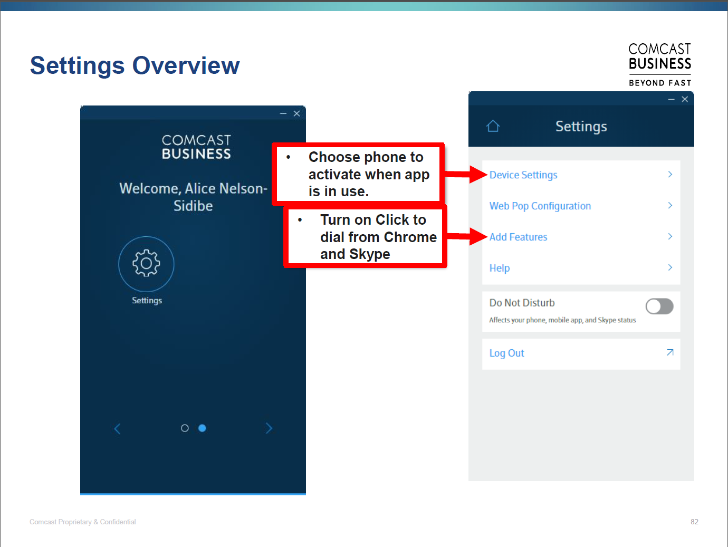728x547 pixels.
Task: Click the Settings window title text
Action: click(x=581, y=127)
